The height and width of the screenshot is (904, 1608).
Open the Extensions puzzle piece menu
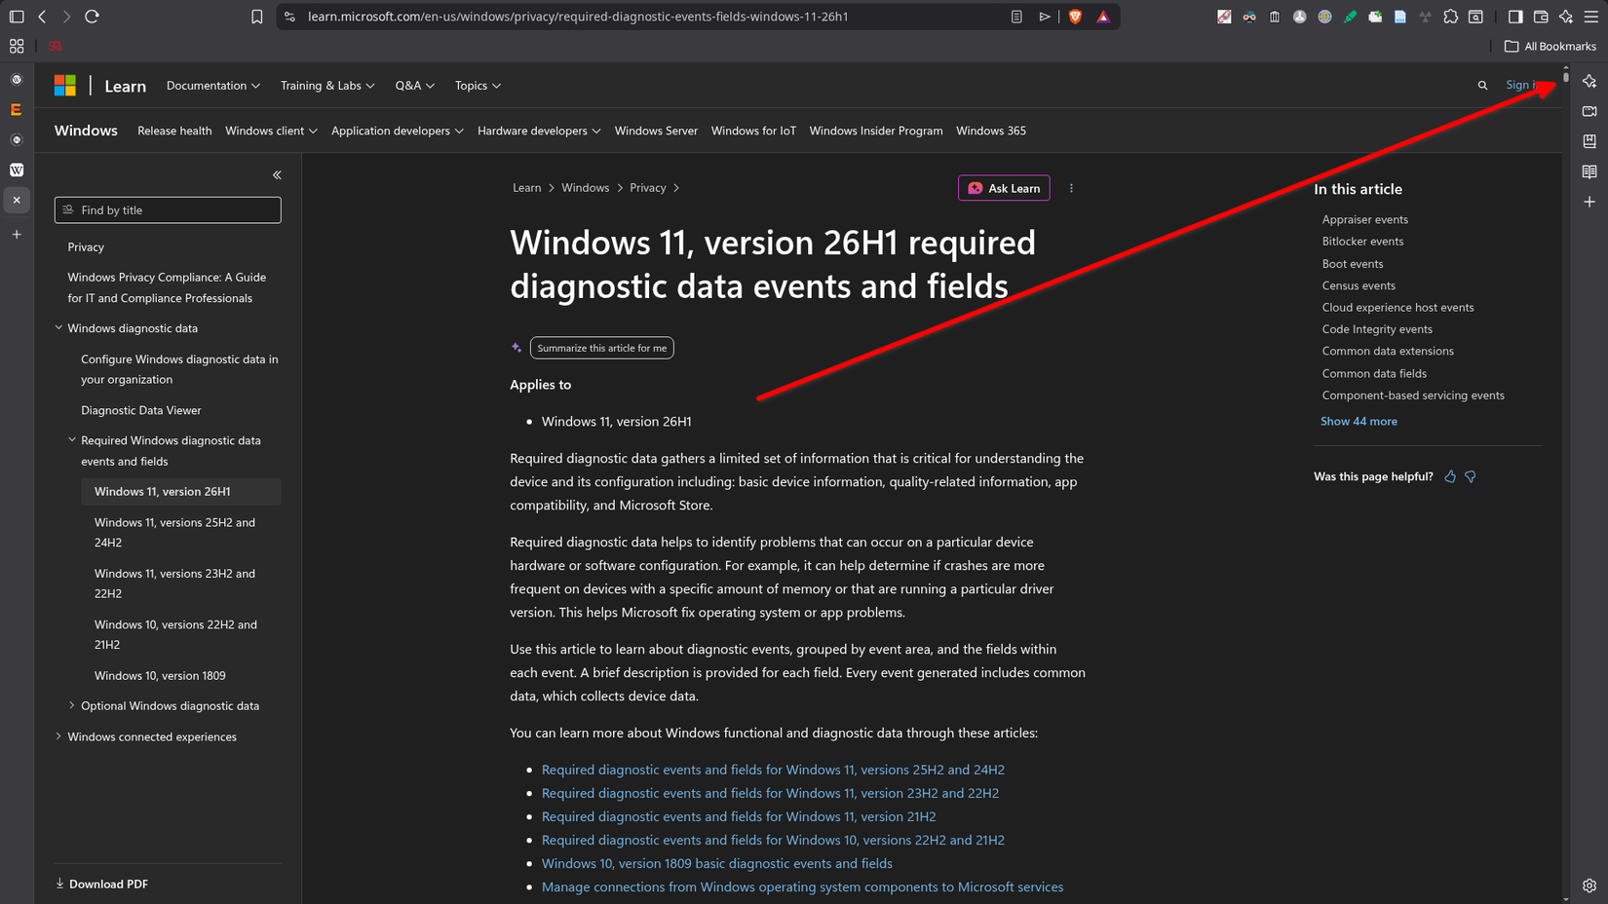(1450, 17)
